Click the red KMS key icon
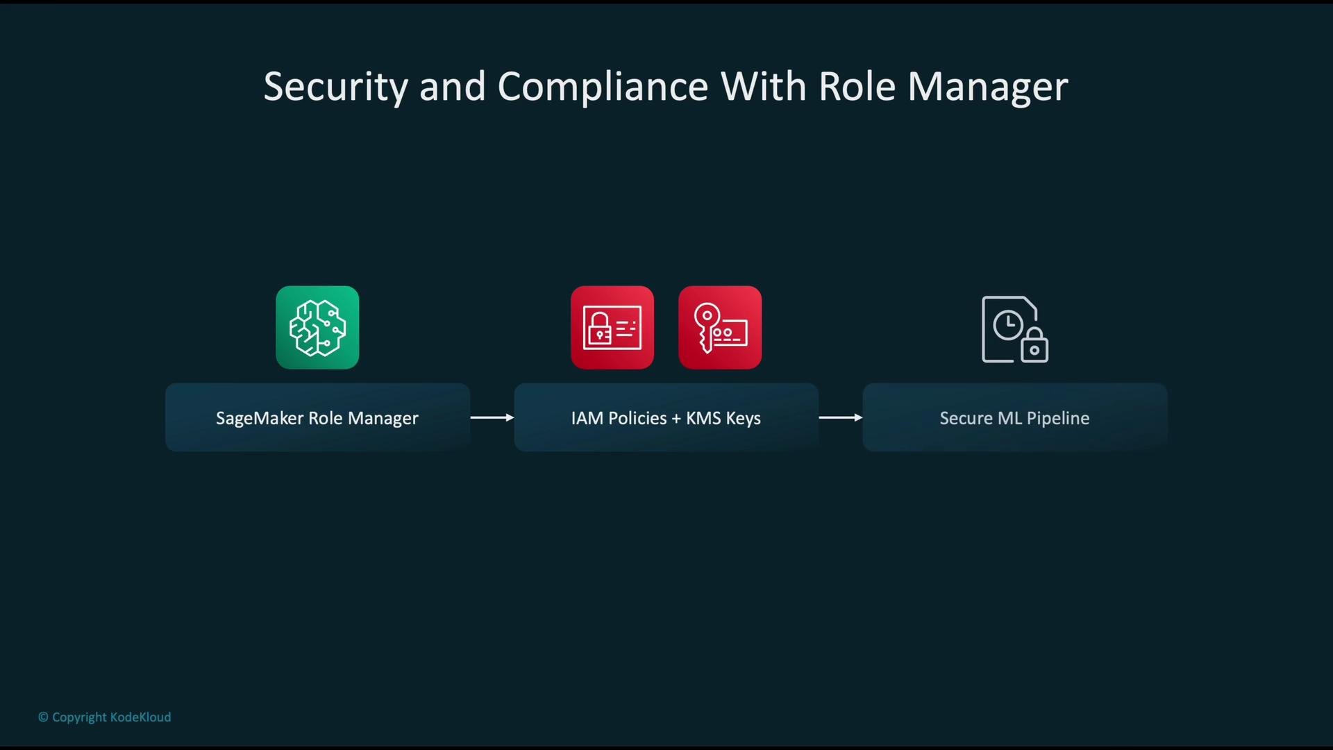 pos(720,327)
